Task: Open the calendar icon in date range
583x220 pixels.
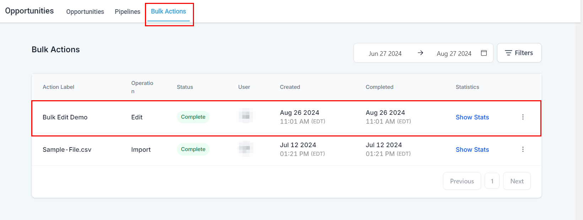Action: pos(484,53)
